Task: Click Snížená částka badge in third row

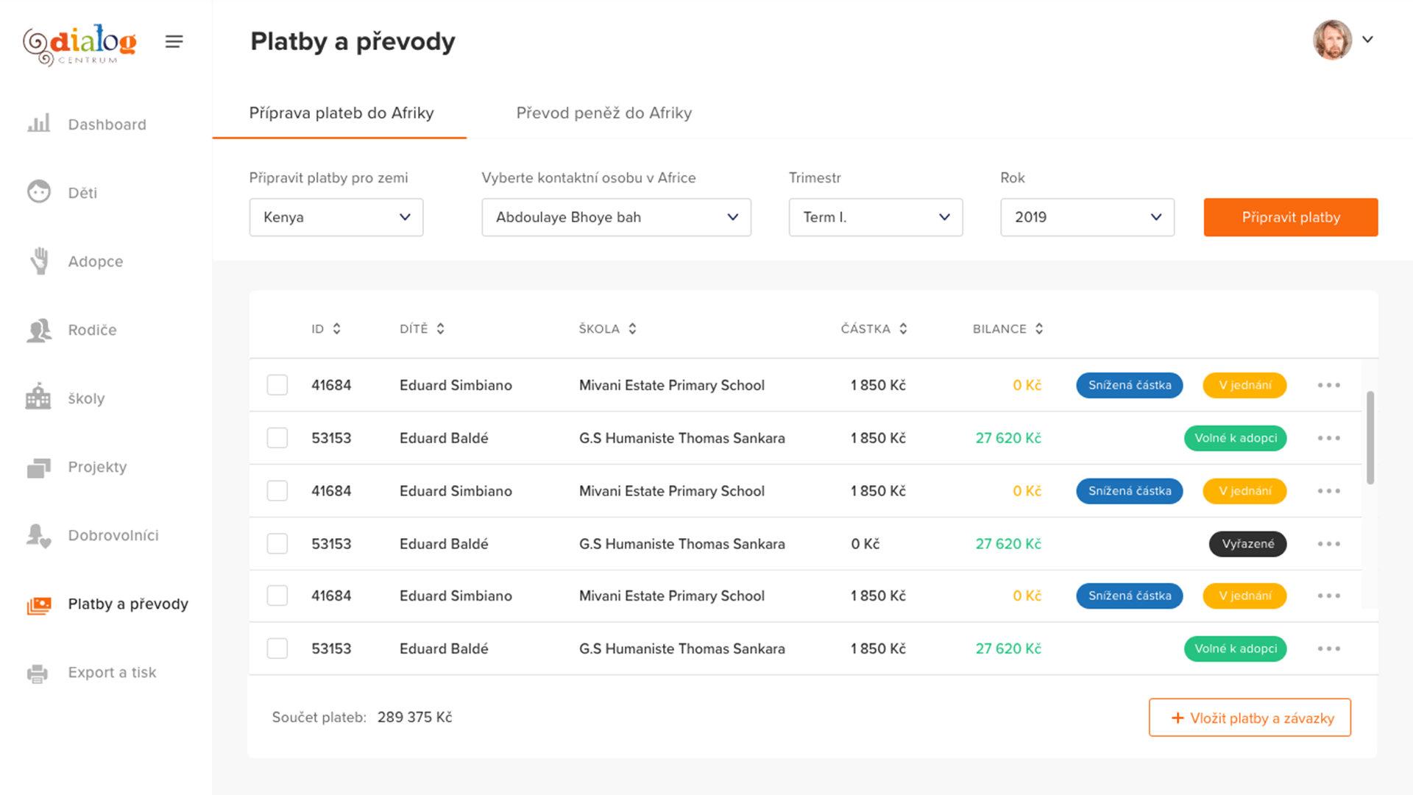Action: click(1130, 491)
